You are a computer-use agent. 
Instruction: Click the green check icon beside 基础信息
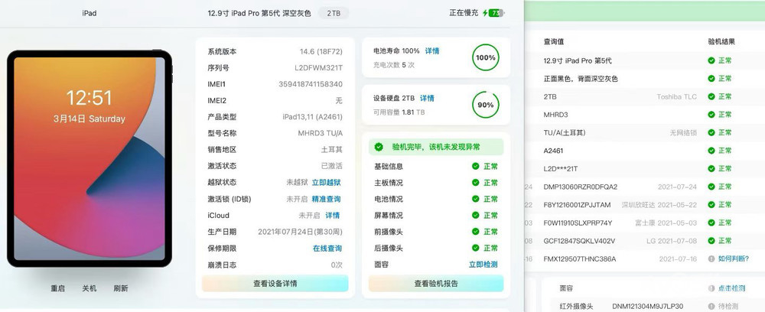475,167
